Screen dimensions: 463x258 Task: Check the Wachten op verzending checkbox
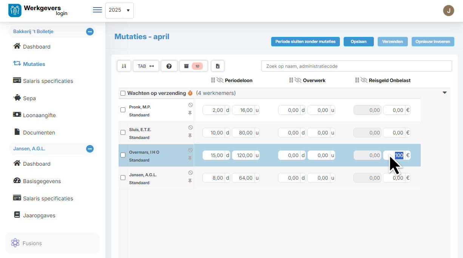(x=123, y=93)
